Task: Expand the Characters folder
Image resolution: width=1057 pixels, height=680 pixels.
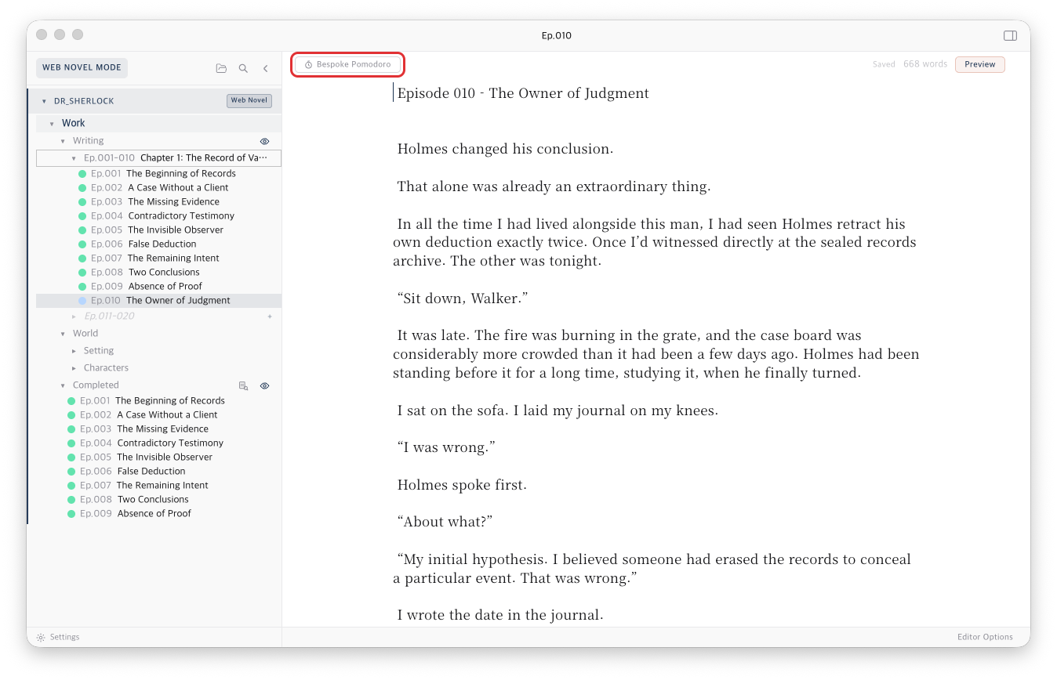Action: (x=74, y=368)
